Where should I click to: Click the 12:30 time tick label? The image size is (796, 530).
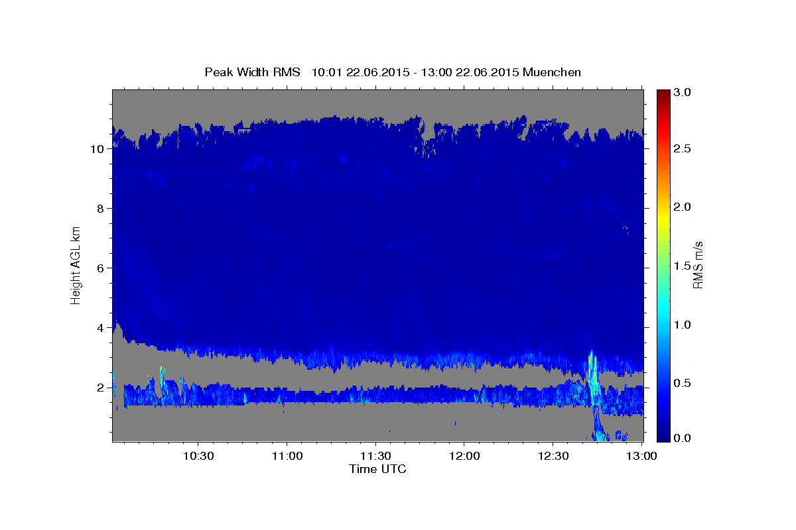point(553,456)
